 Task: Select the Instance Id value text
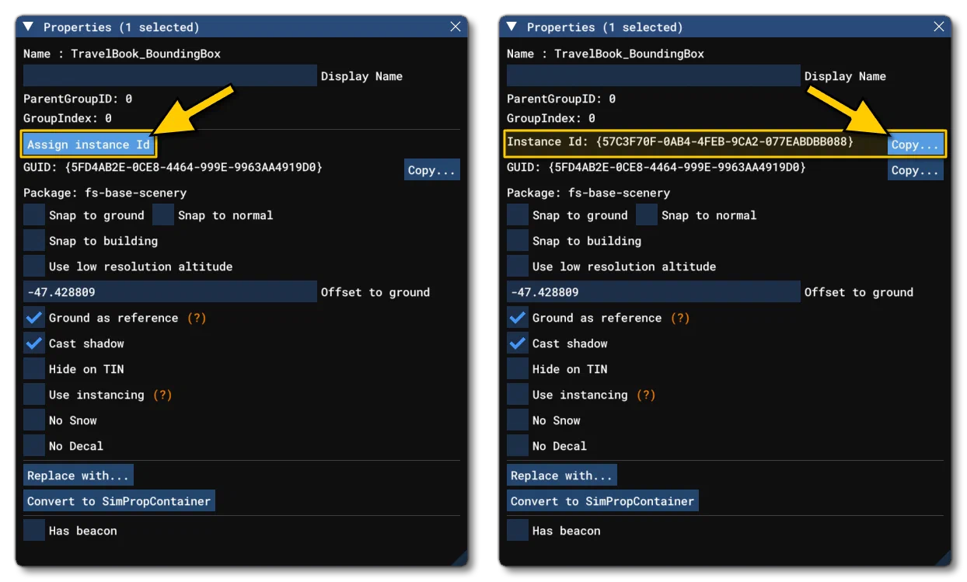(x=725, y=142)
